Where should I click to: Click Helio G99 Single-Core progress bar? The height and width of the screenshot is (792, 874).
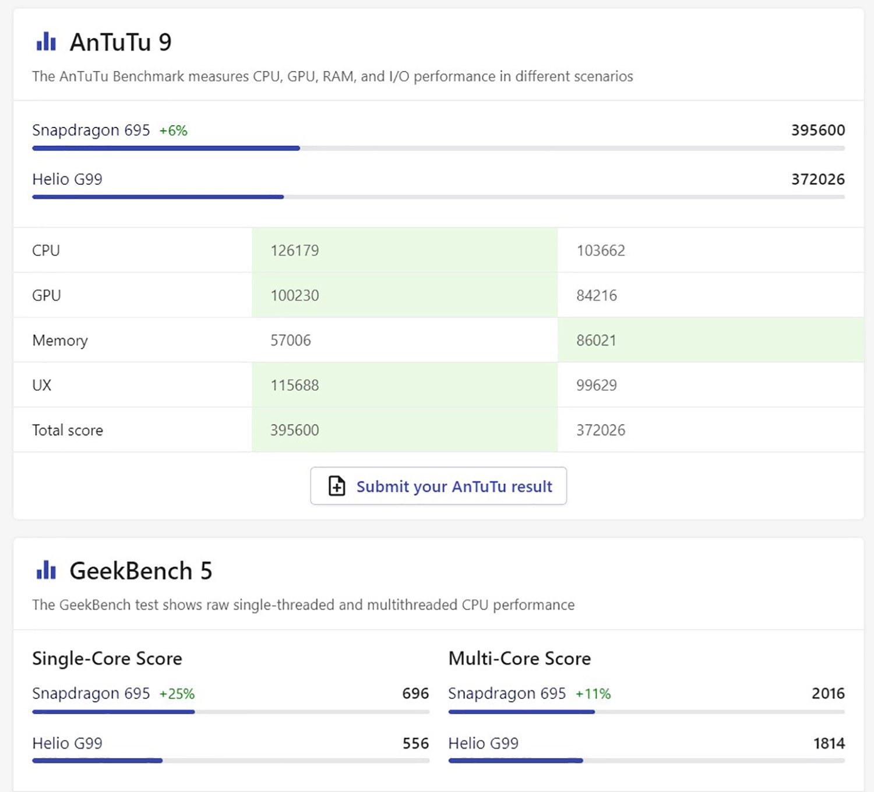(x=231, y=761)
